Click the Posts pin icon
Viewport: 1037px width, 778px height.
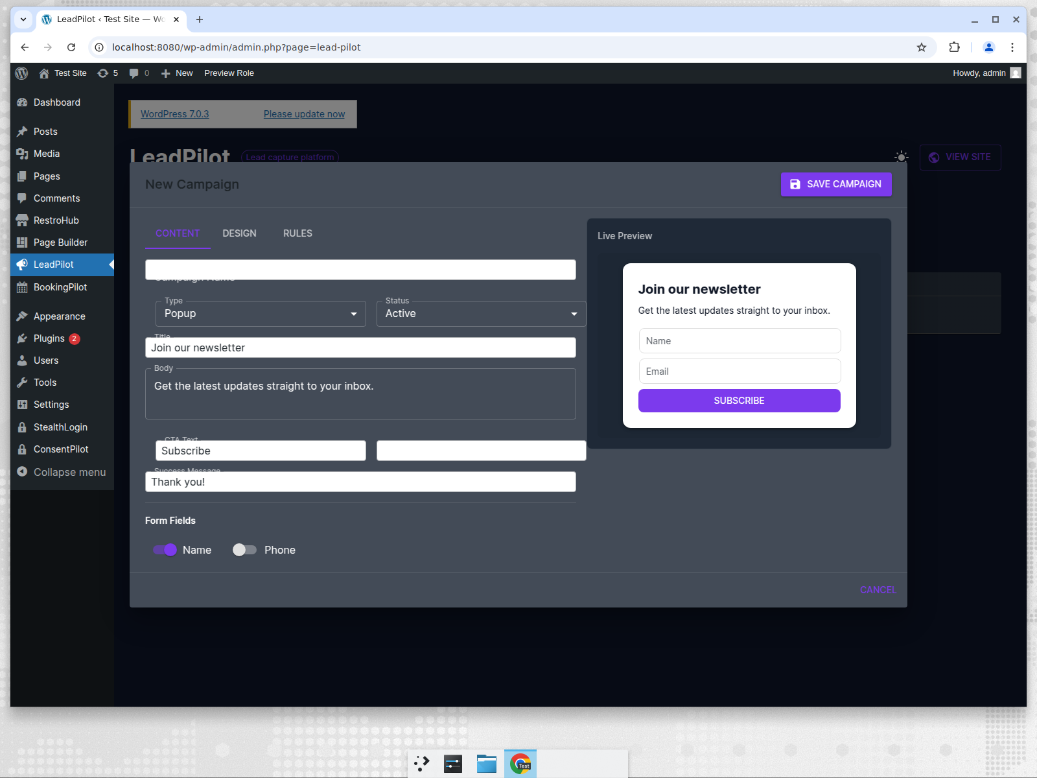point(22,132)
